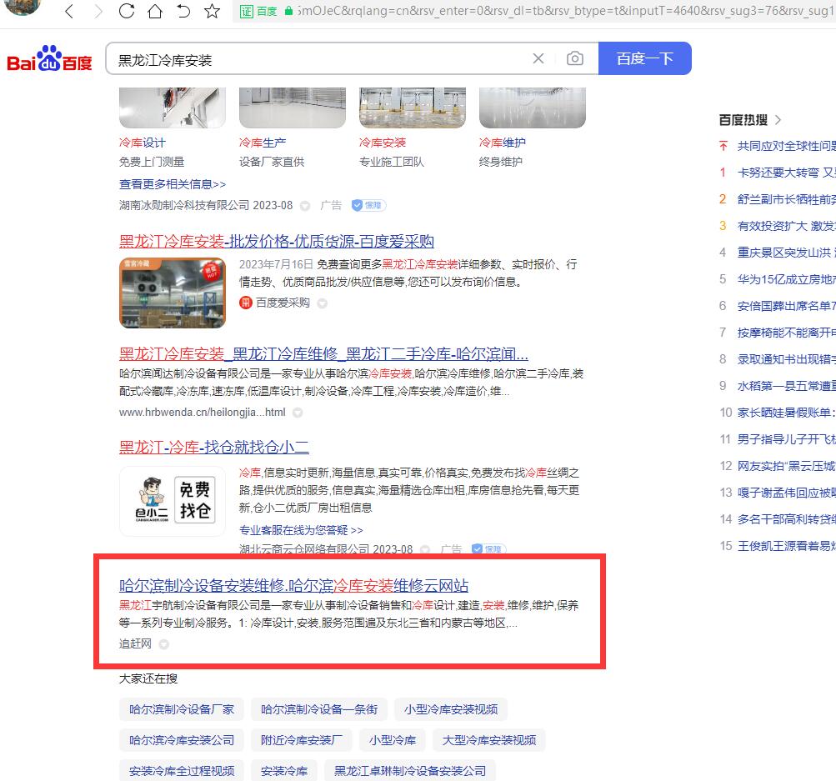This screenshot has height=781, width=836.
Task: Click the 仓小二 免费找仓 thumbnail
Action: coord(173,501)
